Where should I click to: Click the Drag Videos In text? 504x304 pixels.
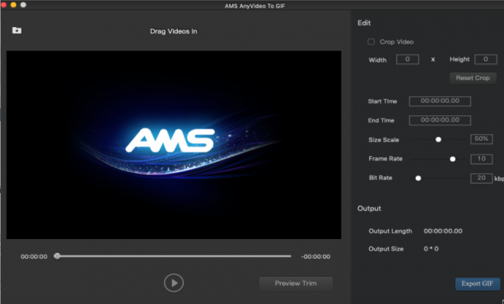tap(174, 31)
